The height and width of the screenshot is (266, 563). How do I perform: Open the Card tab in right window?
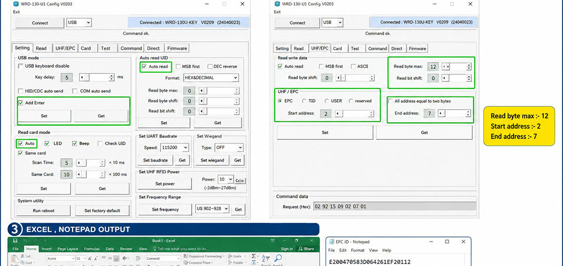pyautogui.click(x=337, y=48)
